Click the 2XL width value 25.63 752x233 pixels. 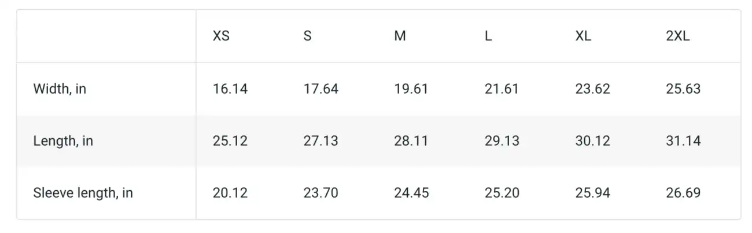coord(683,89)
